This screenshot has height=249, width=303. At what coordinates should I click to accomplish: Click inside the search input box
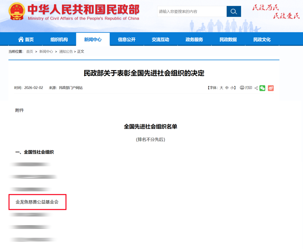click(191, 11)
